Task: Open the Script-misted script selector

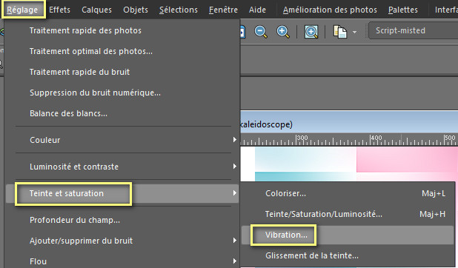Action: pyautogui.click(x=413, y=30)
